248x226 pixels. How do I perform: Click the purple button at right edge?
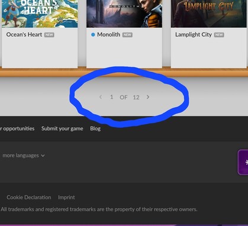point(243,162)
